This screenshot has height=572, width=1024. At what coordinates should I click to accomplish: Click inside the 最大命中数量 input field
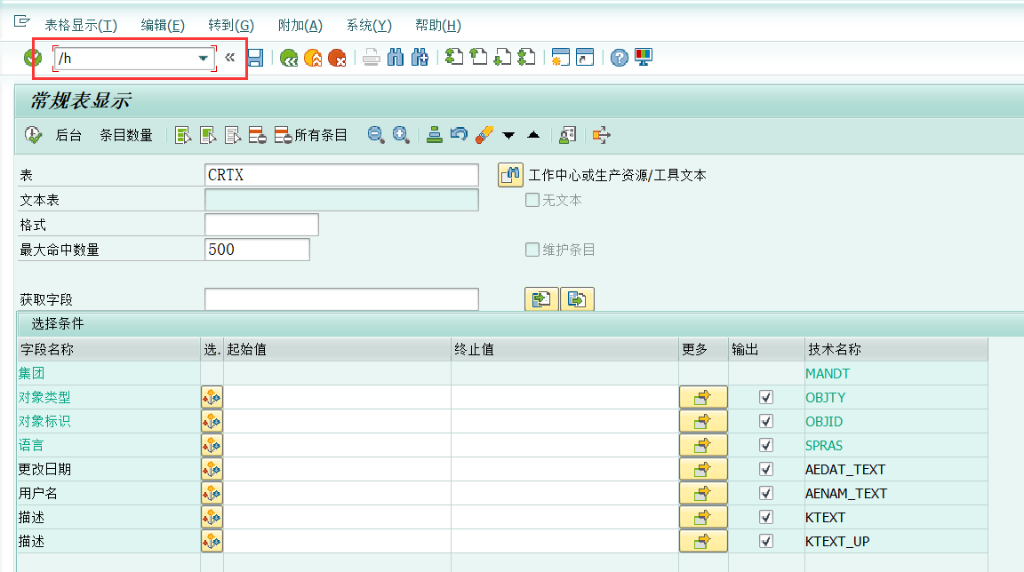(258, 250)
